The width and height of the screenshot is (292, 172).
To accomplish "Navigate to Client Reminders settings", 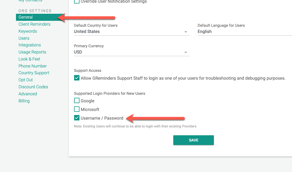I will 34,24.
